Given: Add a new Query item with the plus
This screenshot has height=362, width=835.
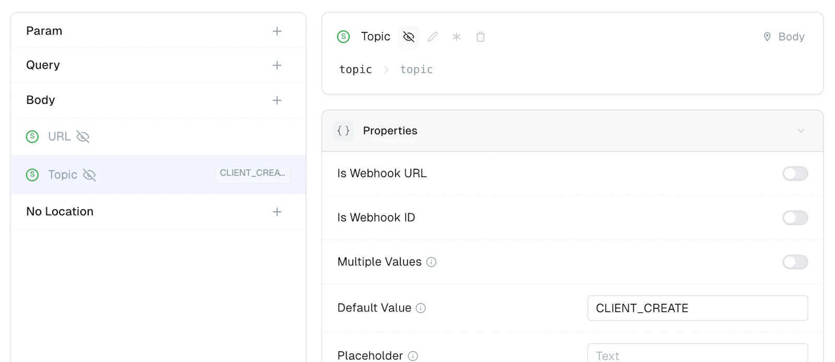Looking at the screenshot, I should (x=277, y=65).
